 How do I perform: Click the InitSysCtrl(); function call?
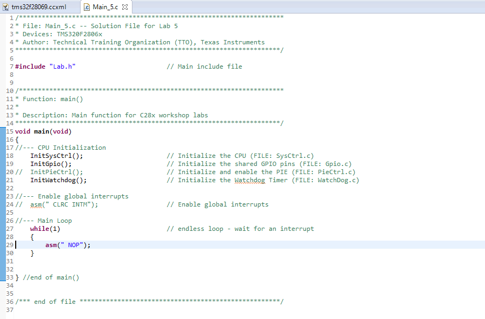coord(57,156)
